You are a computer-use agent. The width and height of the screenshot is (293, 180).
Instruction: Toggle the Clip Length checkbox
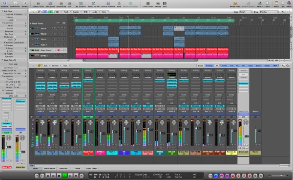coord(15,37)
